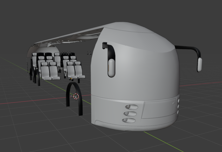
Task: Select the rectangular front bumper panel
Action: click(x=159, y=108)
